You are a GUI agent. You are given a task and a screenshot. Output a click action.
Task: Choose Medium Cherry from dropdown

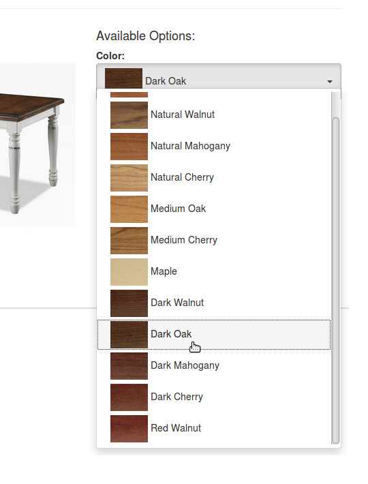point(214,240)
